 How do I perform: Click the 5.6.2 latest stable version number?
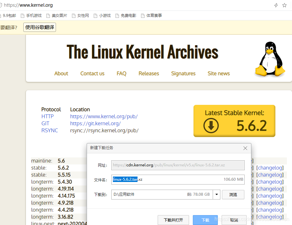tap(252, 126)
